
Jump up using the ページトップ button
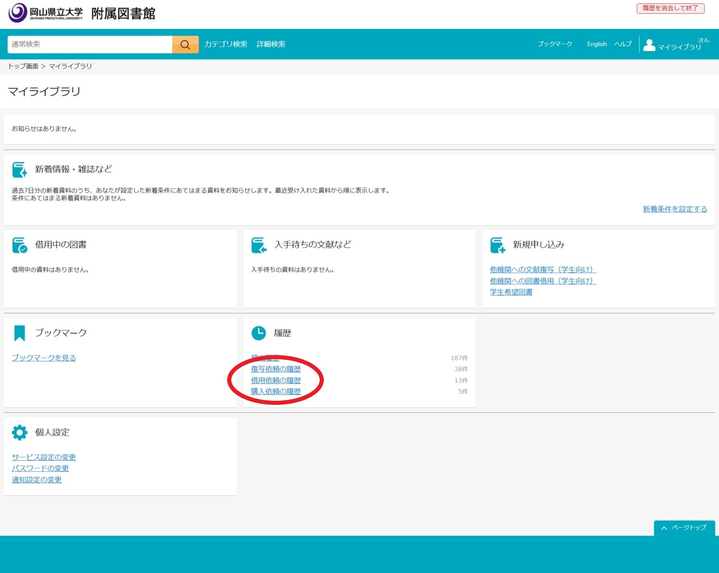point(684,528)
